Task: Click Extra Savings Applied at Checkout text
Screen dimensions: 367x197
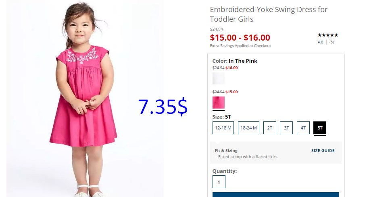Action: pos(240,46)
